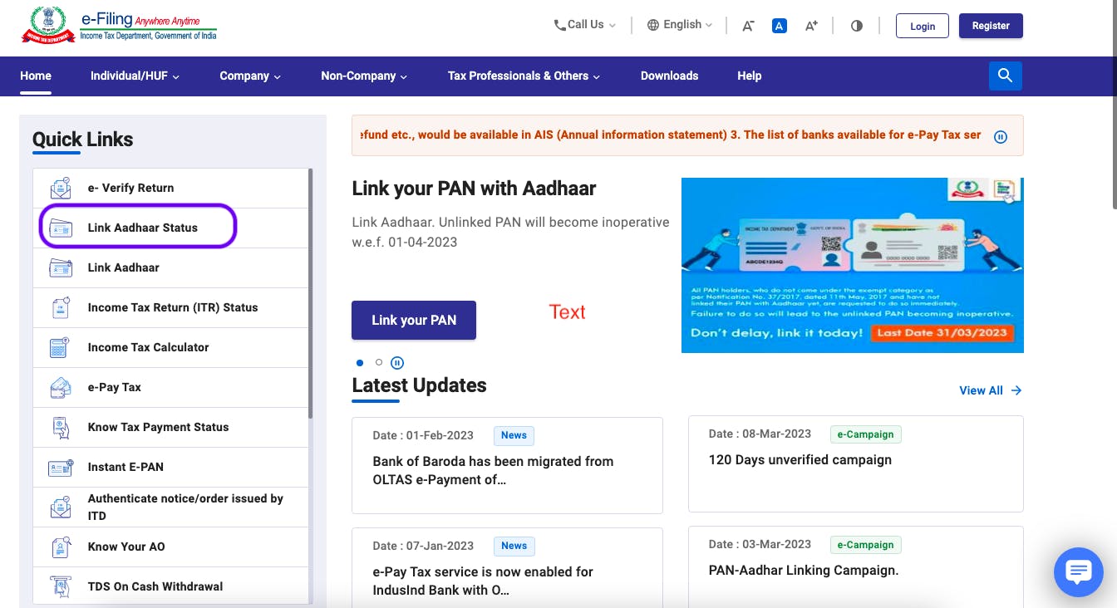Screen dimensions: 1117x608
Task: Select the second carousel dot
Action: click(379, 363)
